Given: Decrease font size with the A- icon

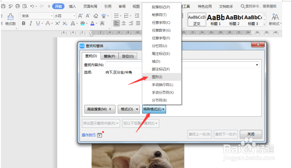Looking at the screenshot, I should (x=88, y=16).
